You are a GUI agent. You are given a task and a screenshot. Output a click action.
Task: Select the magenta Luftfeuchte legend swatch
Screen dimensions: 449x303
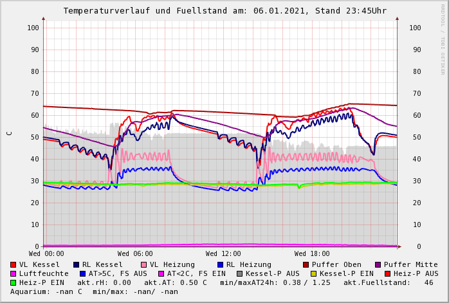(14, 273)
